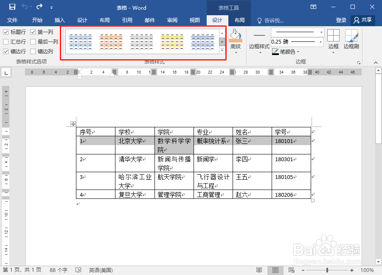The width and height of the screenshot is (382, 275).
Task: Switch to the 邮件 tab
Action: click(149, 20)
